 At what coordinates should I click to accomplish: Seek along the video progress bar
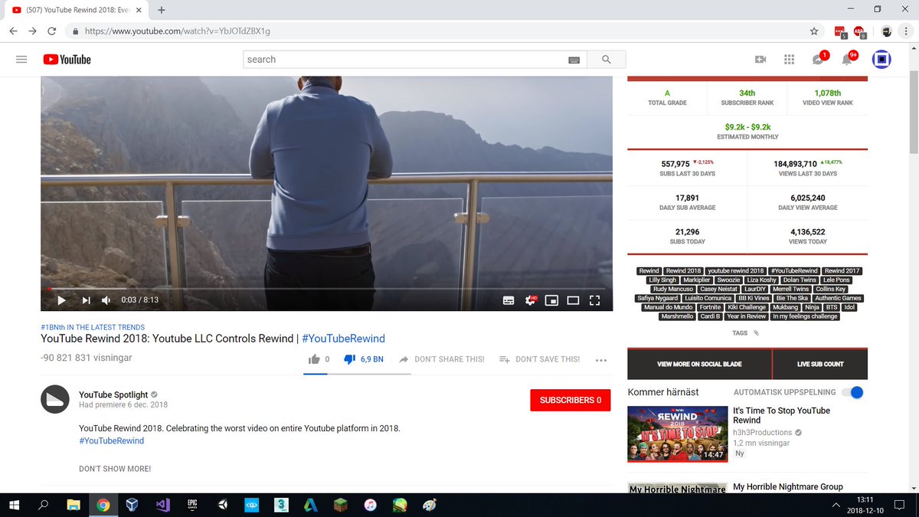pyautogui.click(x=327, y=289)
